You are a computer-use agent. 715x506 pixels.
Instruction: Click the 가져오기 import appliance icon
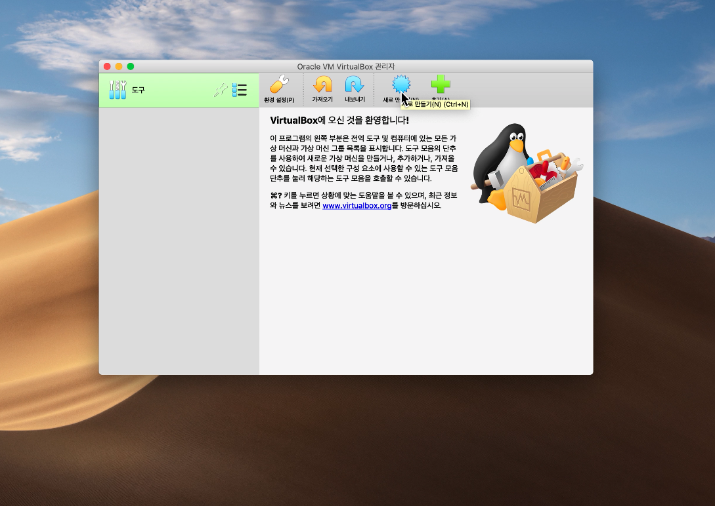pos(322,85)
